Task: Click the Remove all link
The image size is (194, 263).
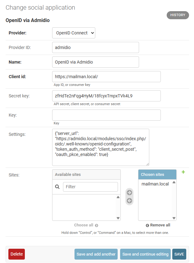Action: (158, 225)
